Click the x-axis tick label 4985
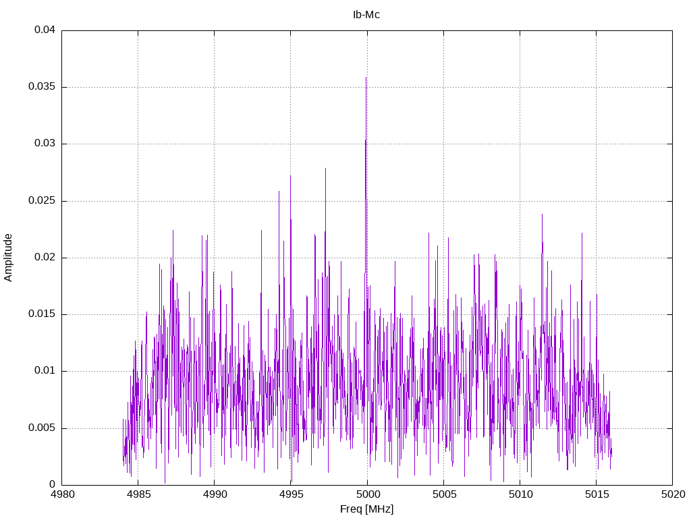The image size is (691, 518). click(138, 494)
